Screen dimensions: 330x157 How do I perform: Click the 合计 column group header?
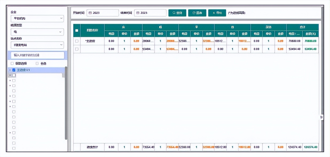(302, 27)
